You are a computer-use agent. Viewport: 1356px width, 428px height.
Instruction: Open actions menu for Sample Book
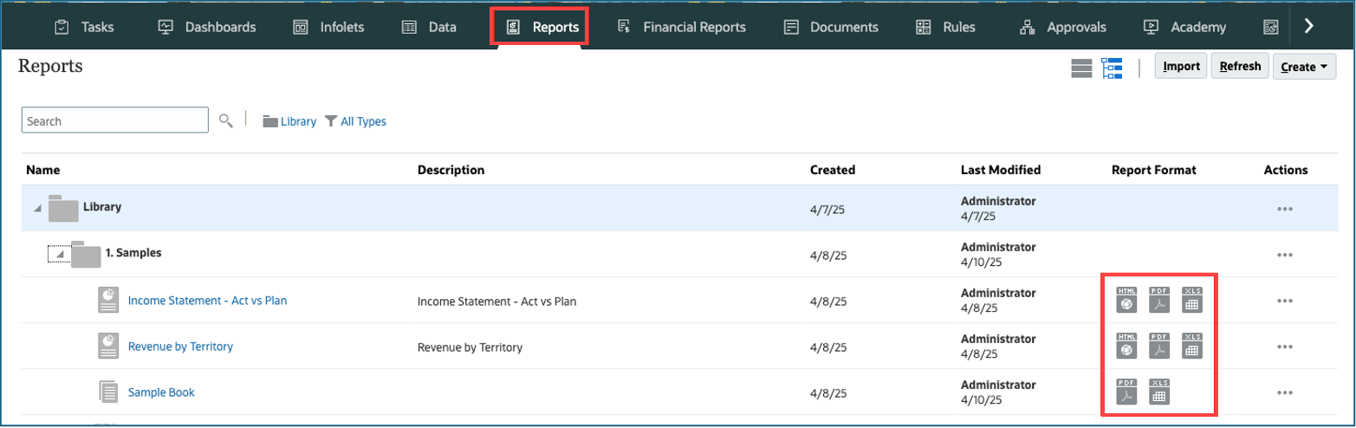tap(1284, 392)
